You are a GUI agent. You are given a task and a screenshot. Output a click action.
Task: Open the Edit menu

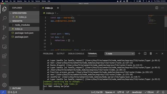tap(14, 1)
